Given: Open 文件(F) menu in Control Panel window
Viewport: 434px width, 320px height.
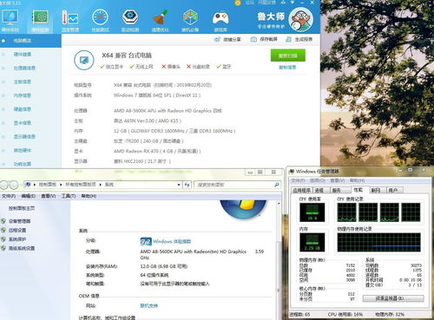Looking at the screenshot, I should [9, 196].
